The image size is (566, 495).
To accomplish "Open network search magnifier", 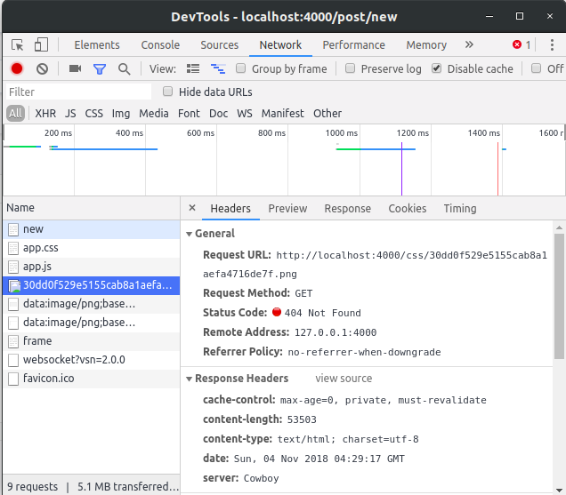I will tap(125, 68).
